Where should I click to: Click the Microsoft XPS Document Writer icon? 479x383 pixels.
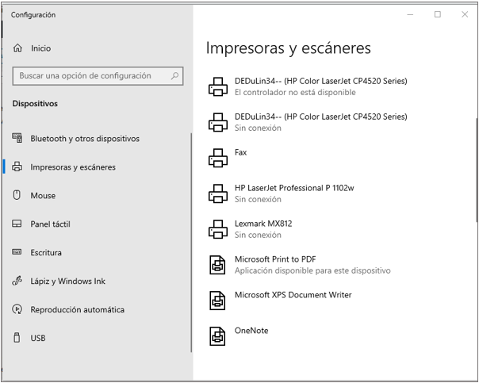[x=217, y=301]
